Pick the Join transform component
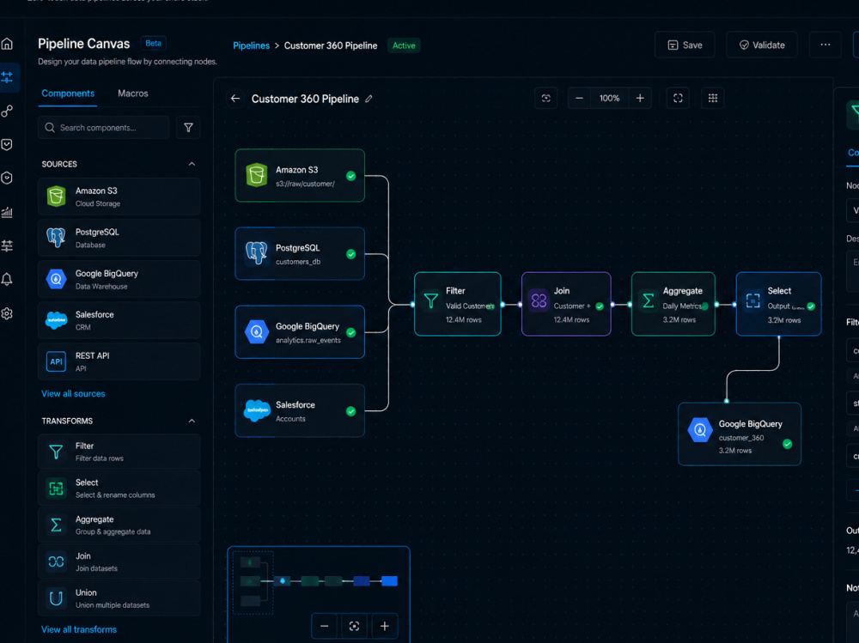The height and width of the screenshot is (643, 859). 119,562
